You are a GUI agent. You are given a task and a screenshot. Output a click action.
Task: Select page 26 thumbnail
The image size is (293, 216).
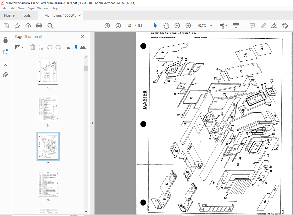click(x=48, y=184)
